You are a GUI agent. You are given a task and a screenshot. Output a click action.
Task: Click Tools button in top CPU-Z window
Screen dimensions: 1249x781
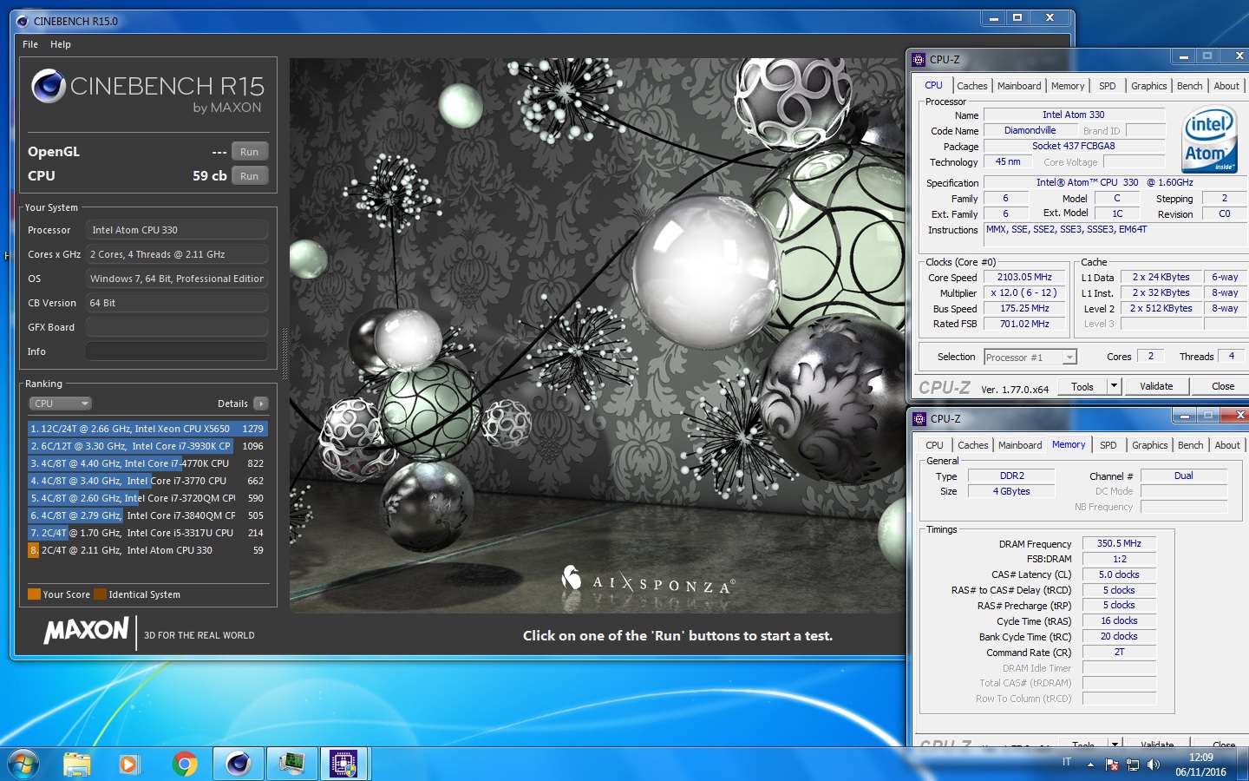(1082, 387)
